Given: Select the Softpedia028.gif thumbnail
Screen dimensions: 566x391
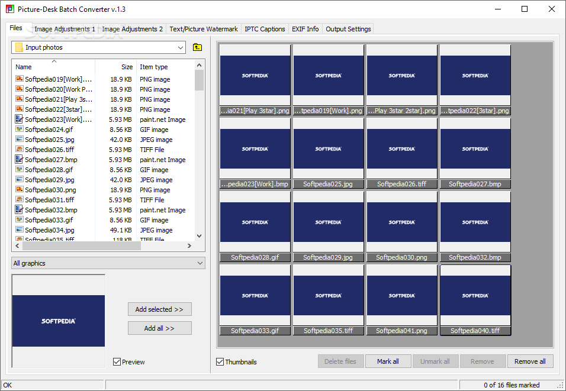Looking at the screenshot, I should pyautogui.click(x=255, y=227).
